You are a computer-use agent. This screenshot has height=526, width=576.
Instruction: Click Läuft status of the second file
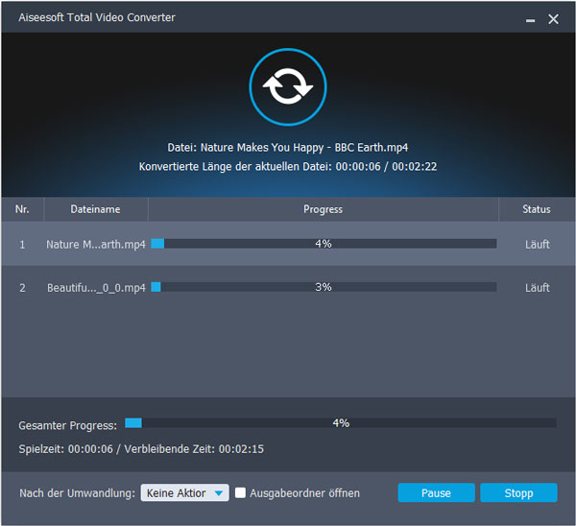(537, 288)
